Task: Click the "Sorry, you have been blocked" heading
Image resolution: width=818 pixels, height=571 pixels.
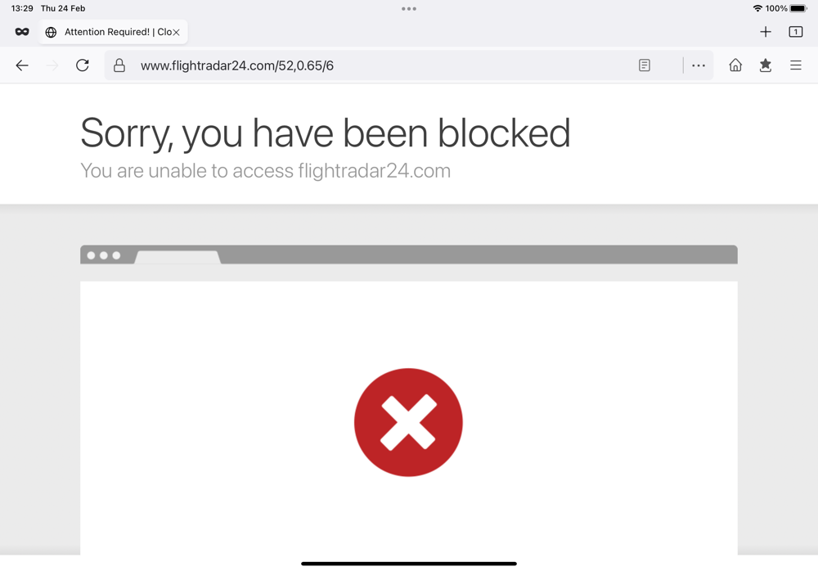Action: [325, 133]
